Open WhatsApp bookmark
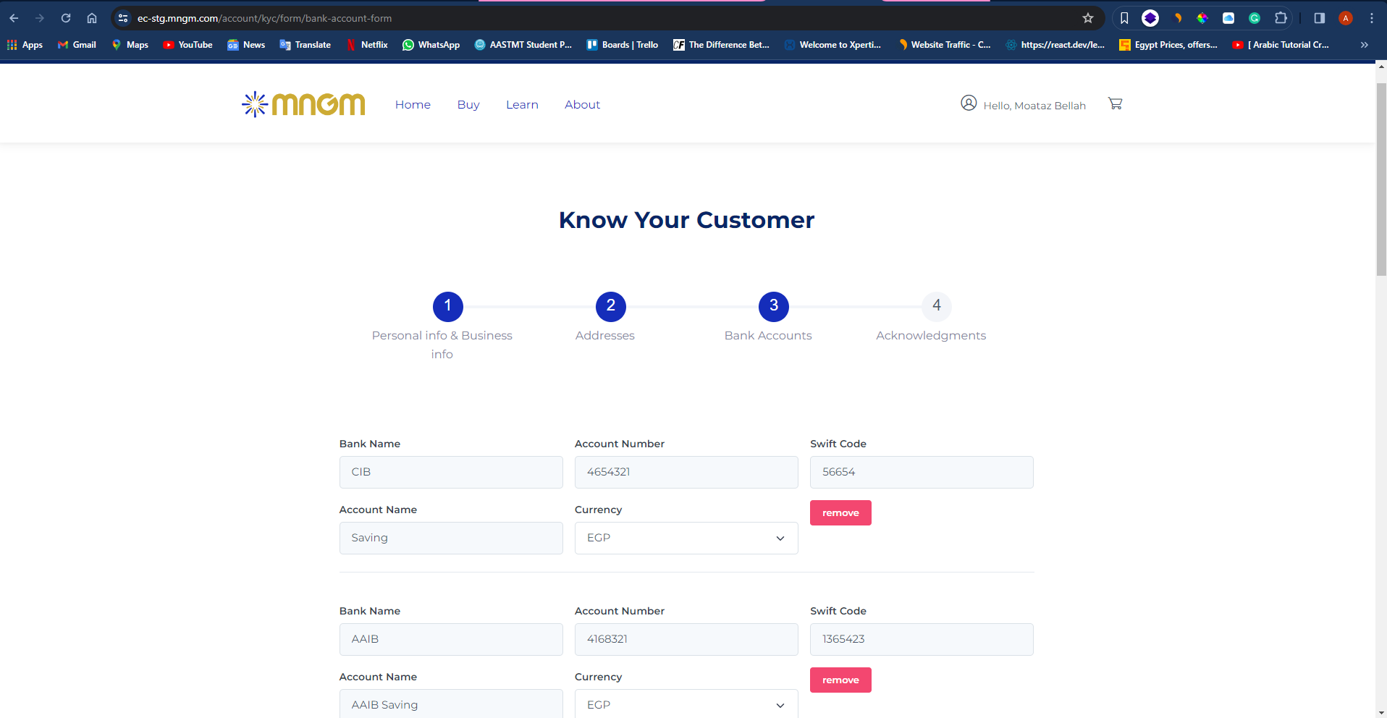This screenshot has width=1387, height=718. pyautogui.click(x=431, y=45)
